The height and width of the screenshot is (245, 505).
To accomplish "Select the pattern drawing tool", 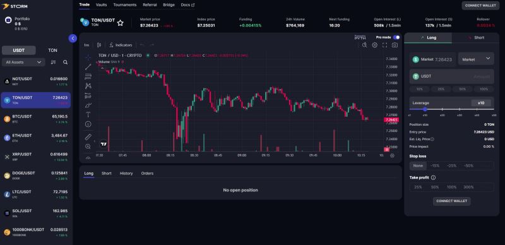I will coord(88,86).
